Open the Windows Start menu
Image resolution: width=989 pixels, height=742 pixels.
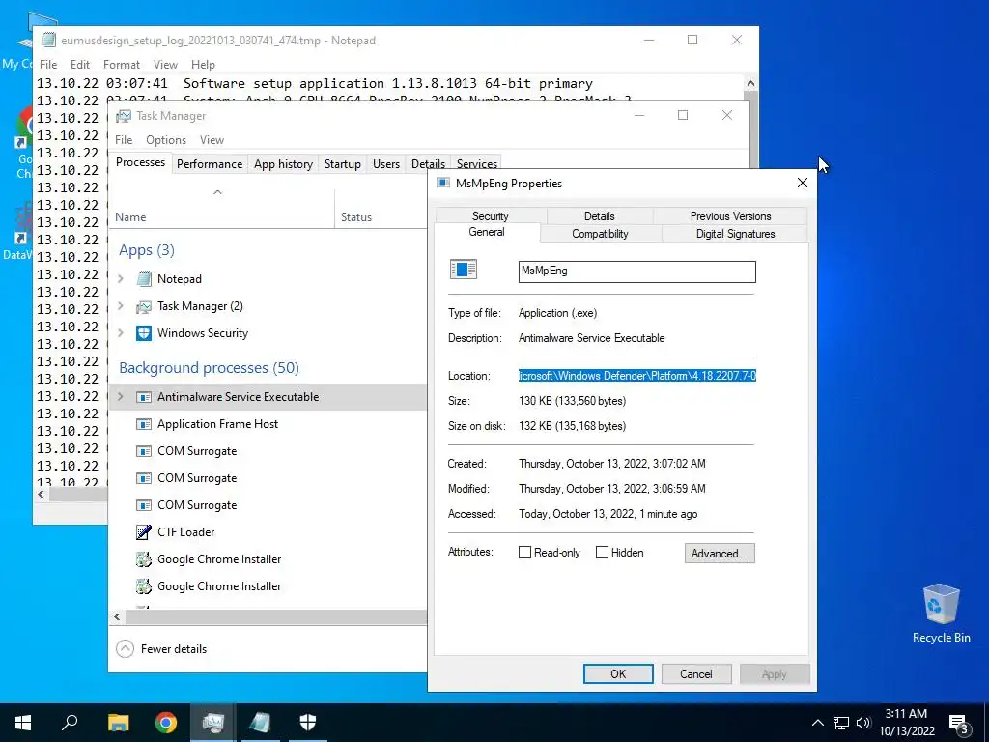(23, 723)
